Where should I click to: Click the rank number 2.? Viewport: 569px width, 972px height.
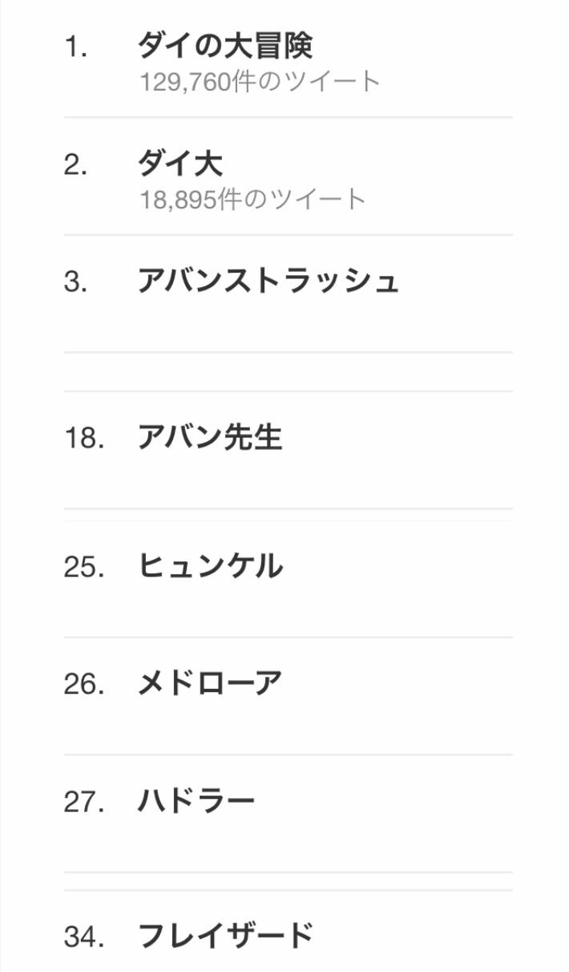[x=75, y=165]
